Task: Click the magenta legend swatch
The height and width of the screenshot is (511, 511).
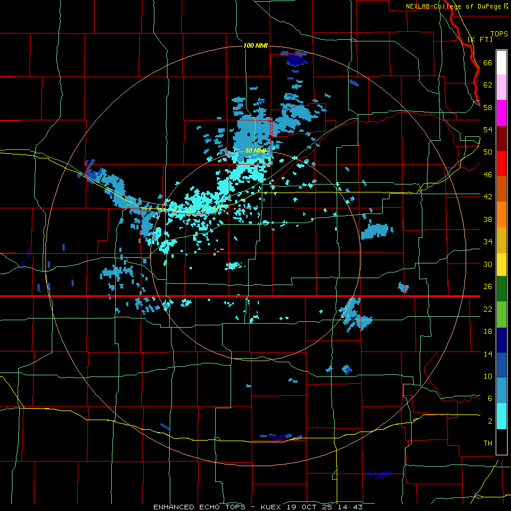Action: pos(501,113)
